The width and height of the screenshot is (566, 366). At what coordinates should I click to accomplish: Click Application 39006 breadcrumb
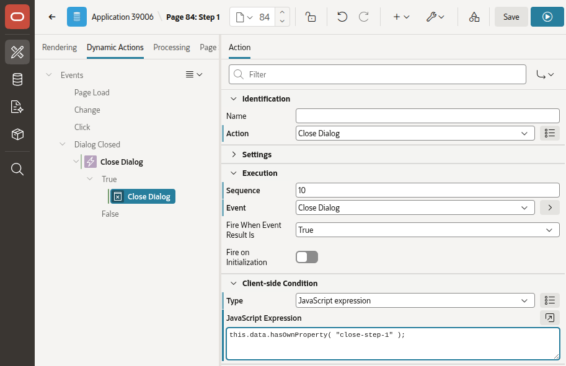tap(122, 17)
